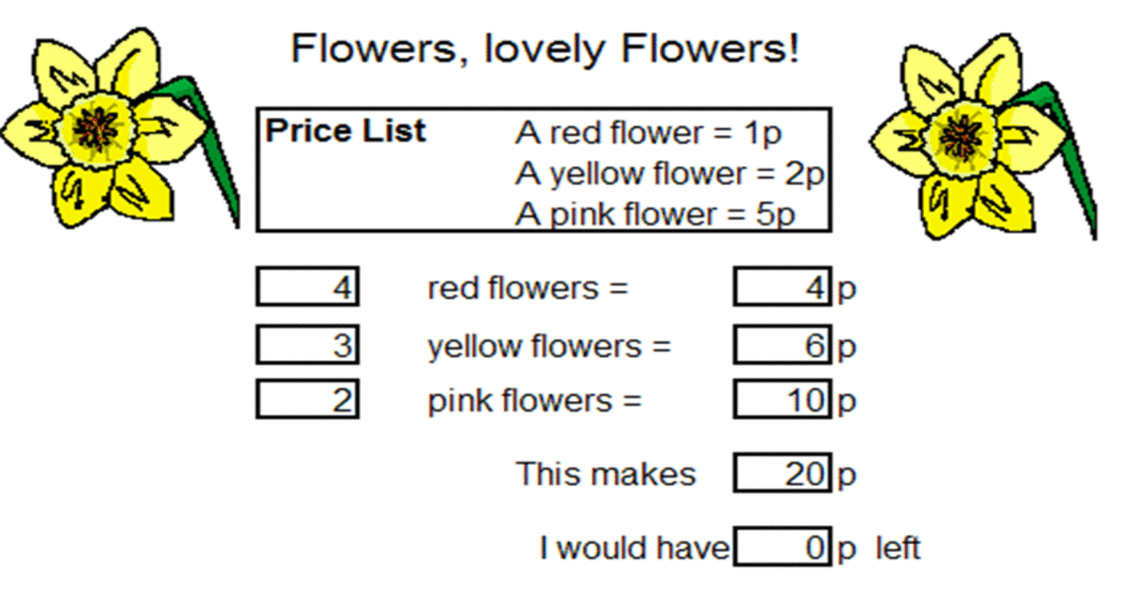Click 'A yellow flower = 2p' price line
The image size is (1122, 590).
[x=669, y=174]
